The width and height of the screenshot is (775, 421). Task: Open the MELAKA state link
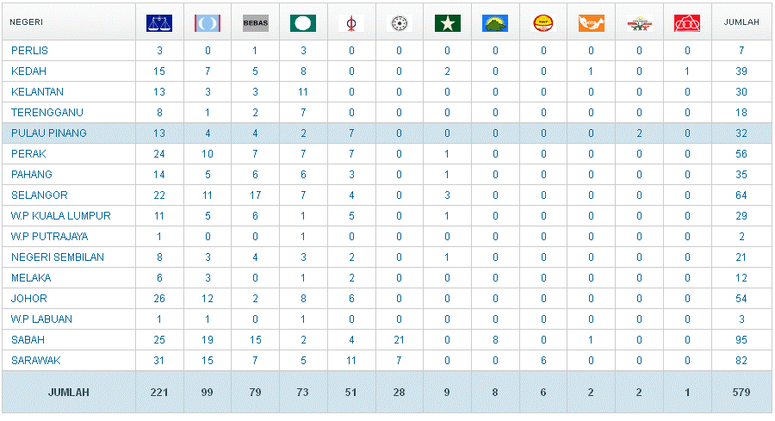(31, 278)
